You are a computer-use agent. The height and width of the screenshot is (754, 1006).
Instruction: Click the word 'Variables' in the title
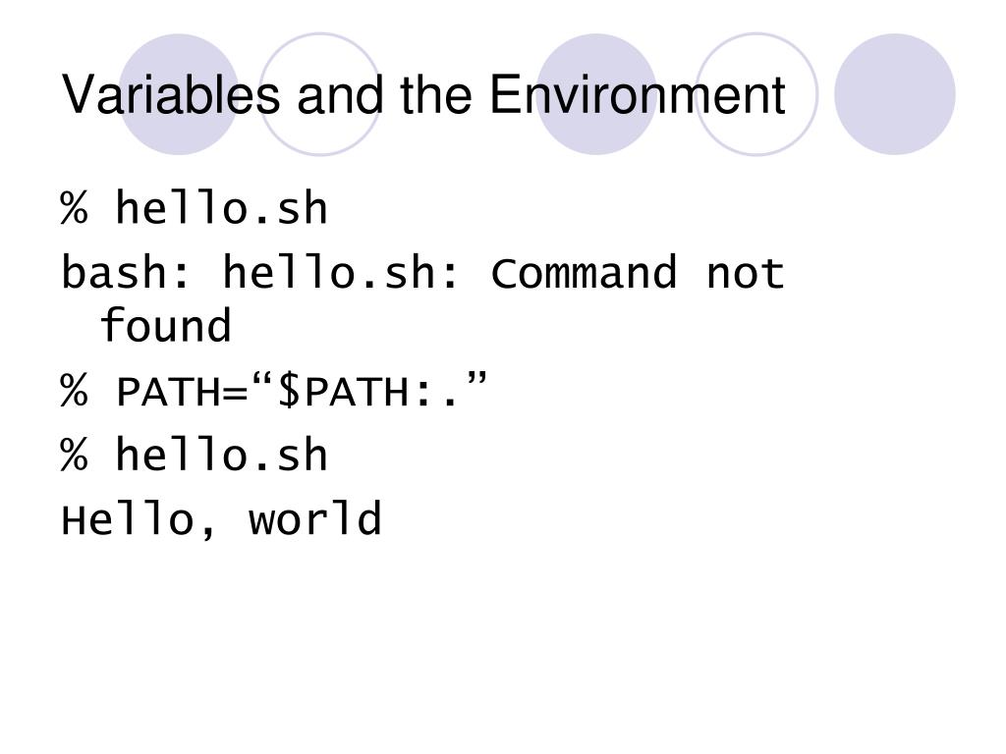point(171,94)
